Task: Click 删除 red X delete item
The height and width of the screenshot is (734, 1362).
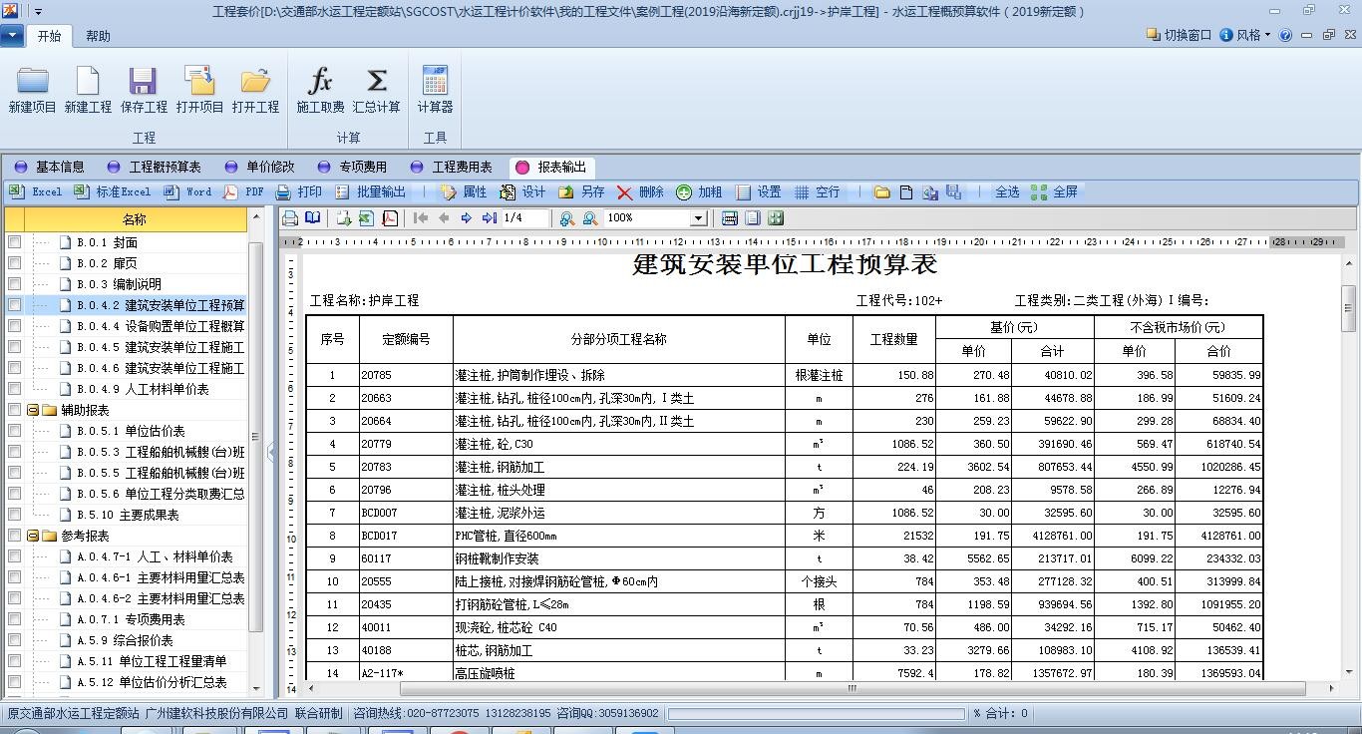Action: (640, 191)
